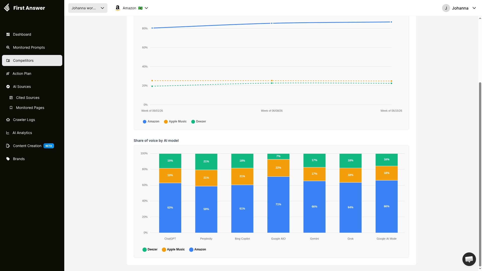482x271 pixels.
Task: Click the Monitored Prompts magnifier icon
Action: coord(8,47)
